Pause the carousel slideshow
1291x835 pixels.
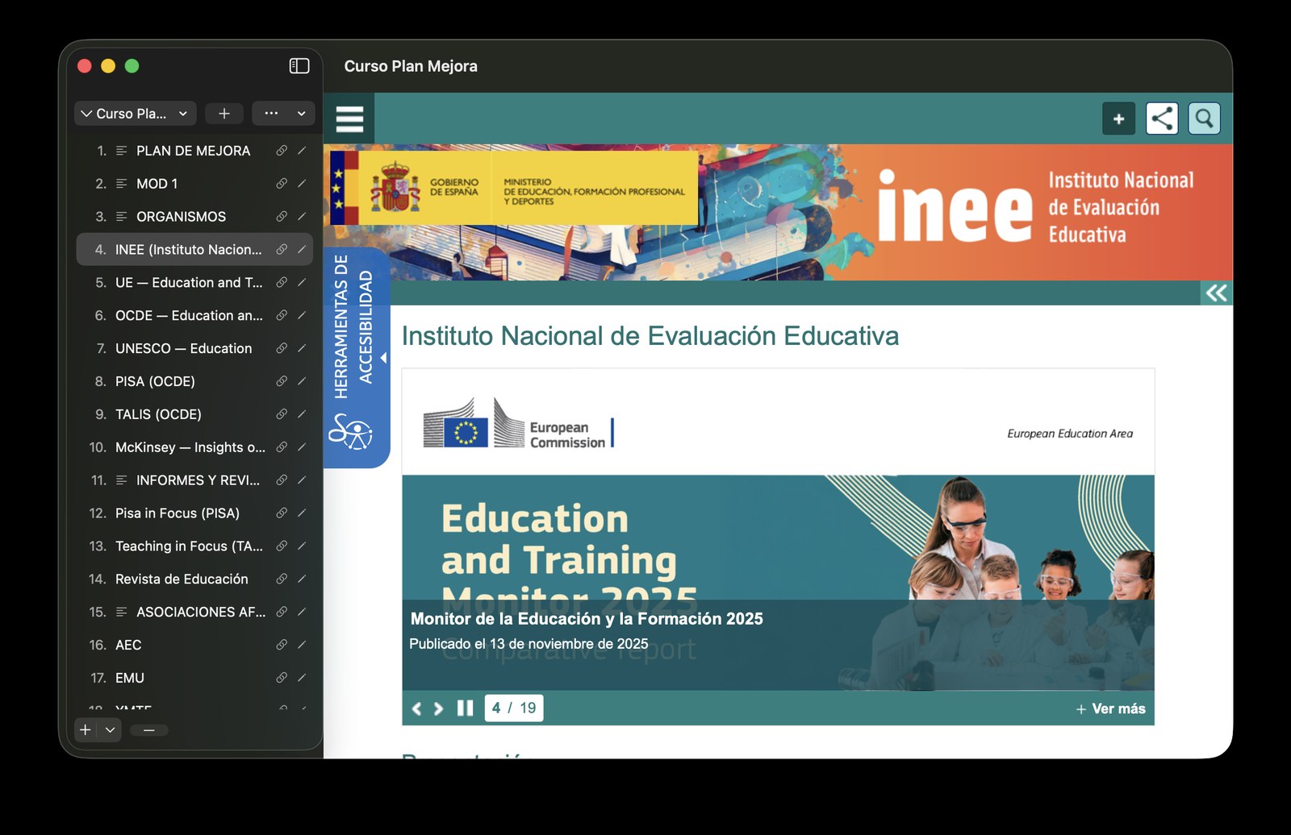tap(465, 708)
